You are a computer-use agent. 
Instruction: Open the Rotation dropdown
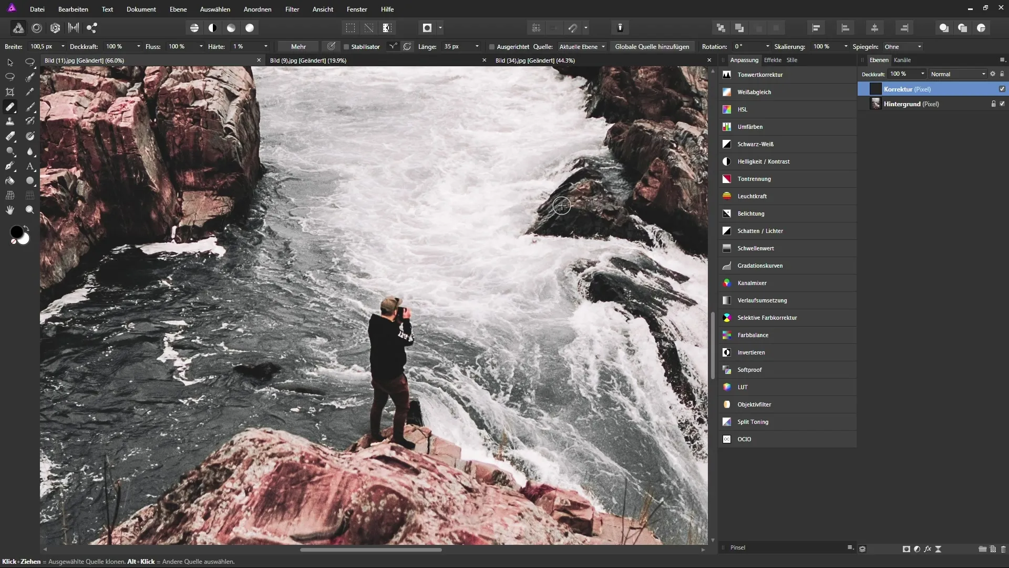(767, 47)
